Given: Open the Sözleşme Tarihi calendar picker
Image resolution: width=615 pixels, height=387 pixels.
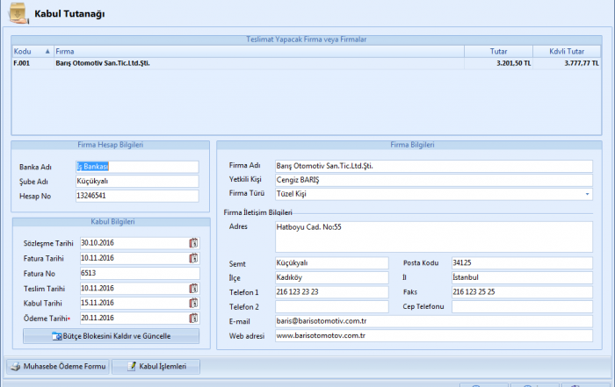Looking at the screenshot, I should (x=193, y=243).
